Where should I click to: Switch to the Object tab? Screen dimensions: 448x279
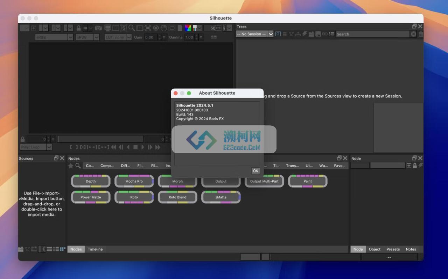[x=374, y=249]
